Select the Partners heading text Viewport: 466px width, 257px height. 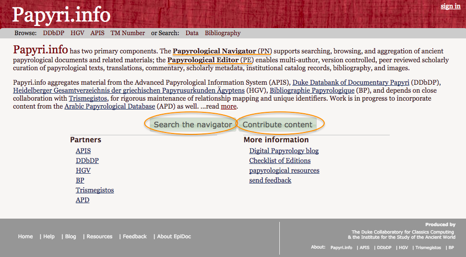click(x=86, y=140)
